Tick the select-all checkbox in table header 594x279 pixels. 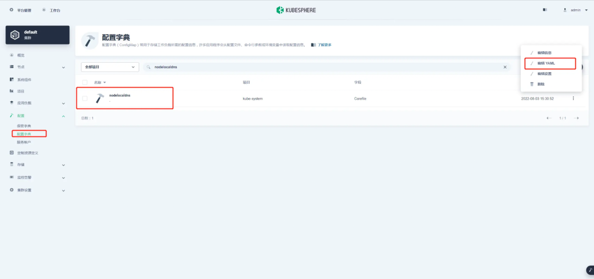click(x=85, y=82)
